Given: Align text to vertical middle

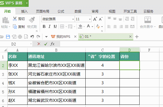Looking at the screenshot, I should coord(115,19).
